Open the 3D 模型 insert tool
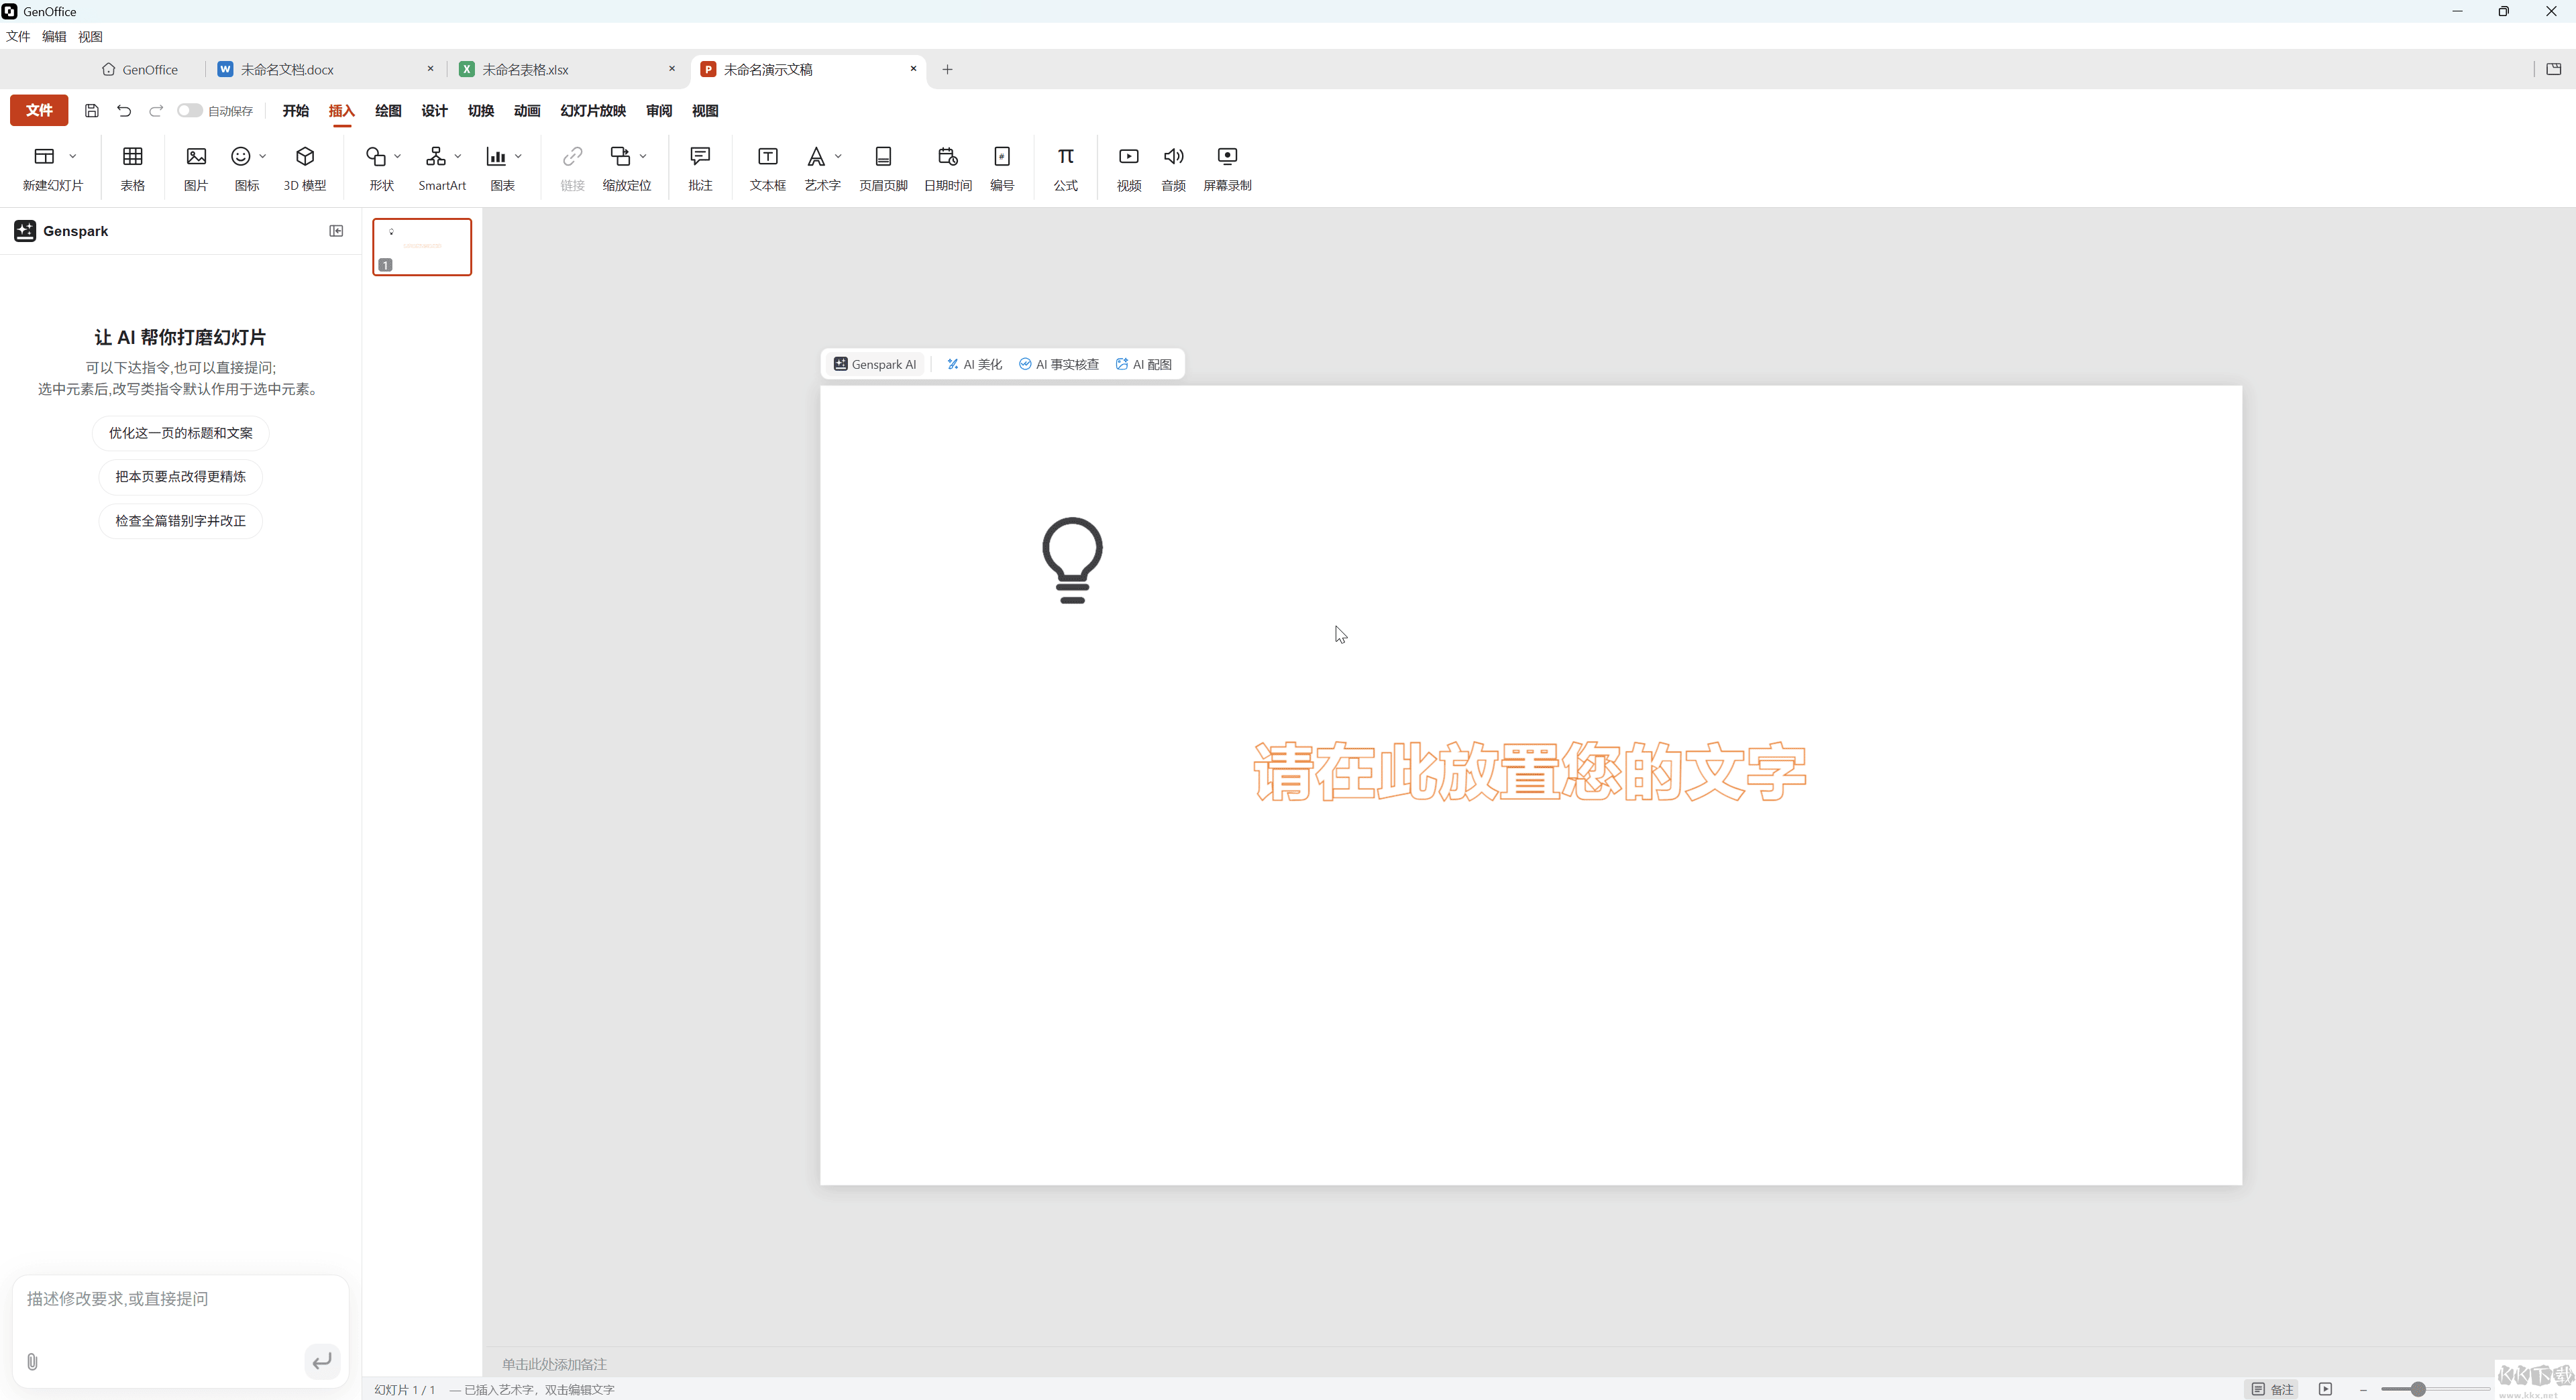The image size is (2576, 1400). pyautogui.click(x=305, y=168)
